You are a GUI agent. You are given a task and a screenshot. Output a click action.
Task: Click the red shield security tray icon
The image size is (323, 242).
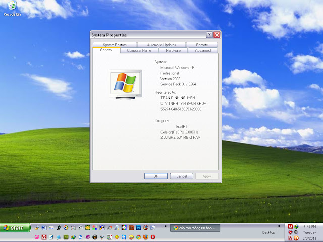[x=290, y=232]
